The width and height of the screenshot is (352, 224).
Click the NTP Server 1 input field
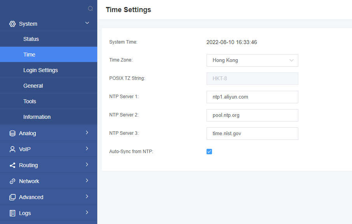pyautogui.click(x=252, y=97)
